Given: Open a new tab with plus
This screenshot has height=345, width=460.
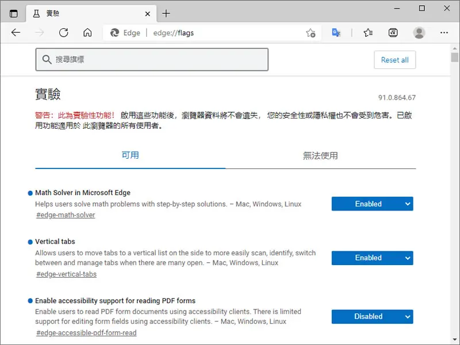Looking at the screenshot, I should 166,13.
